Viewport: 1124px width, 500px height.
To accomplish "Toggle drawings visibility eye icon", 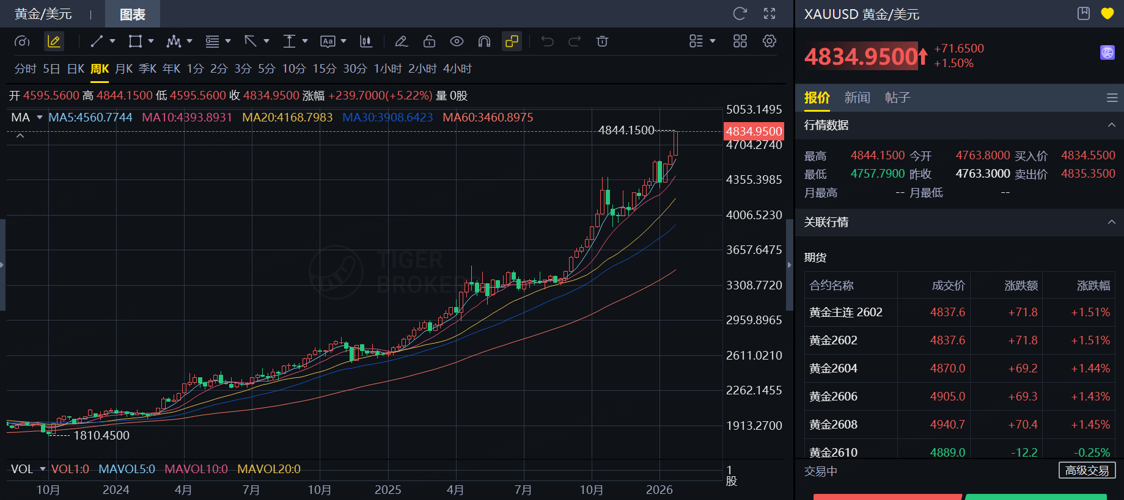I will 457,42.
